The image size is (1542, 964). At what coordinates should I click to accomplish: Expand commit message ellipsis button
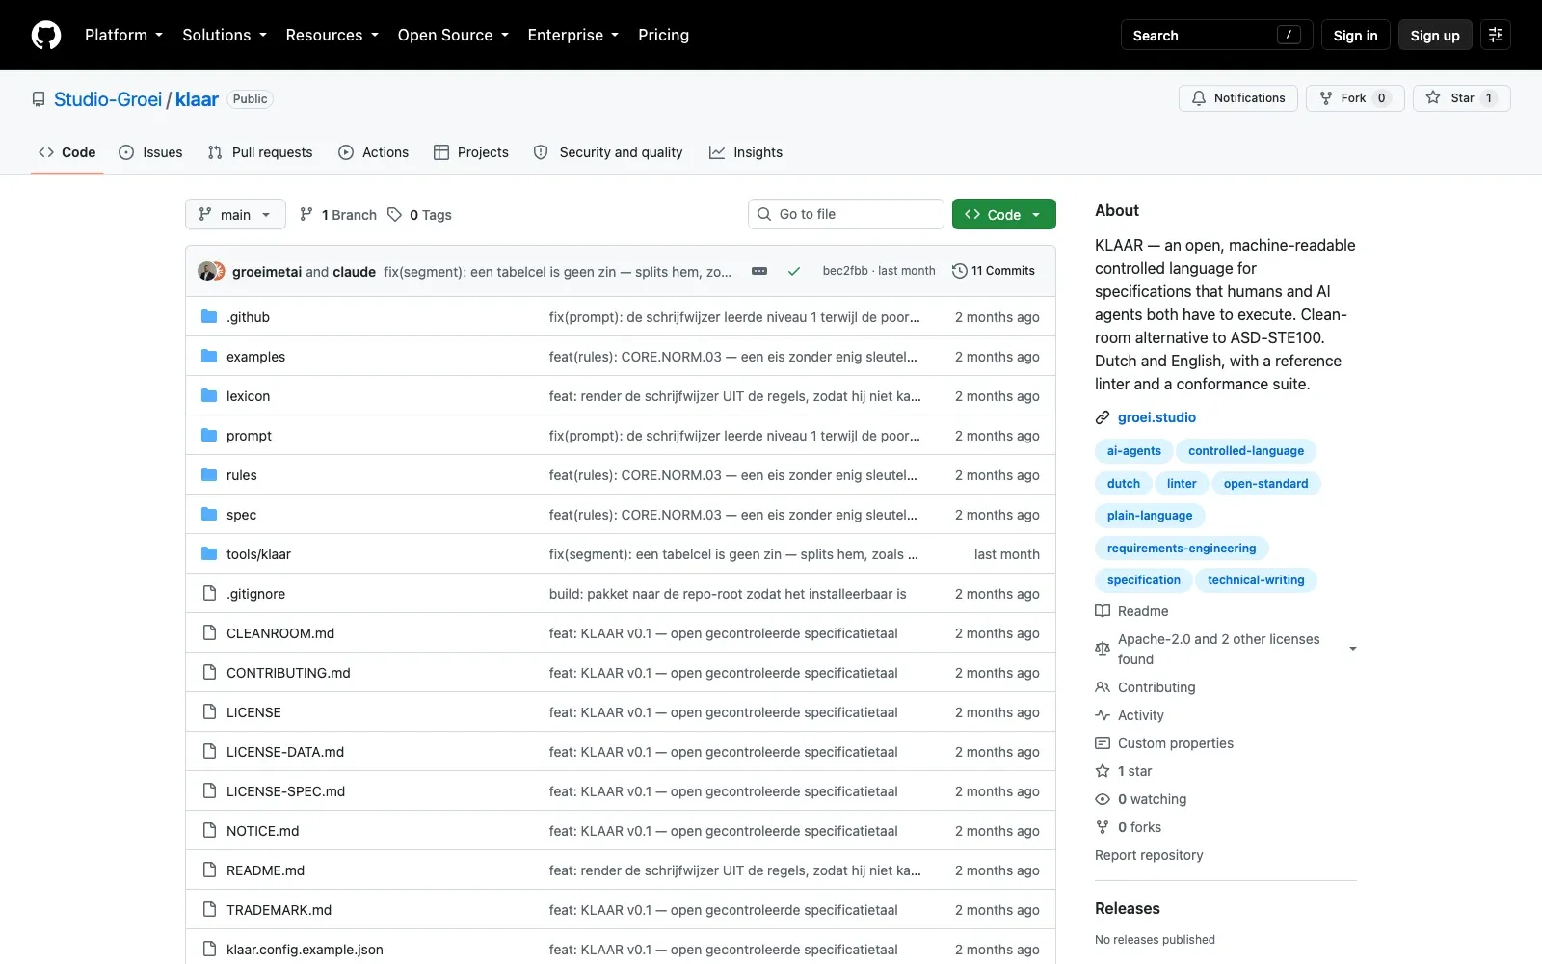pos(759,271)
